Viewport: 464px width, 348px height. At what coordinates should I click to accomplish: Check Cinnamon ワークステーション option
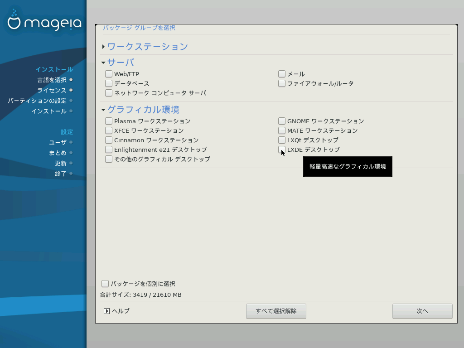pyautogui.click(x=109, y=140)
